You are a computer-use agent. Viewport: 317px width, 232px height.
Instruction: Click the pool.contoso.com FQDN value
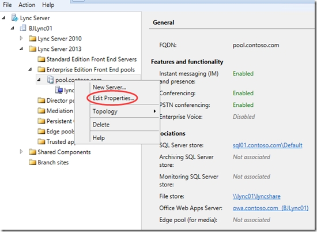(x=256, y=45)
